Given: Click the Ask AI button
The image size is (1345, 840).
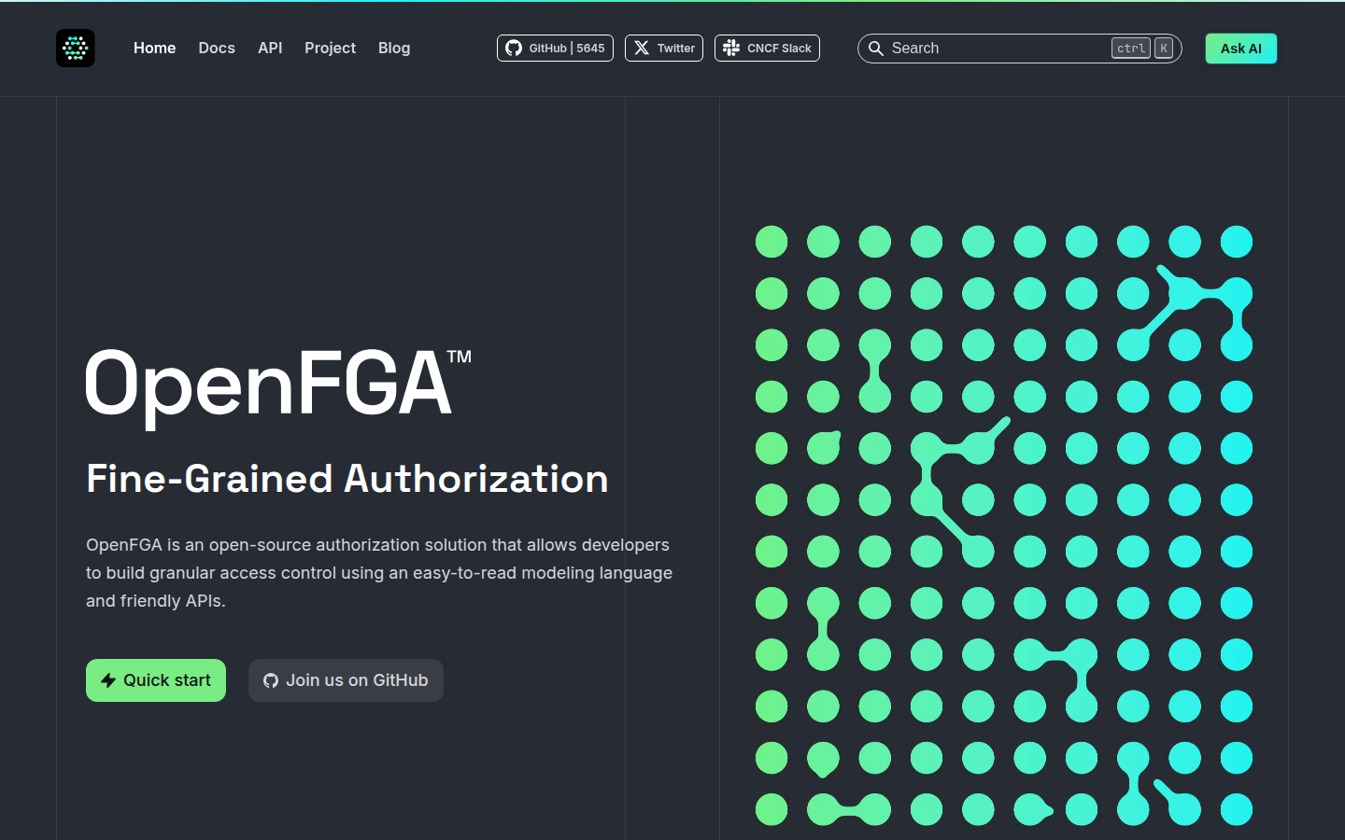Looking at the screenshot, I should coord(1240,49).
